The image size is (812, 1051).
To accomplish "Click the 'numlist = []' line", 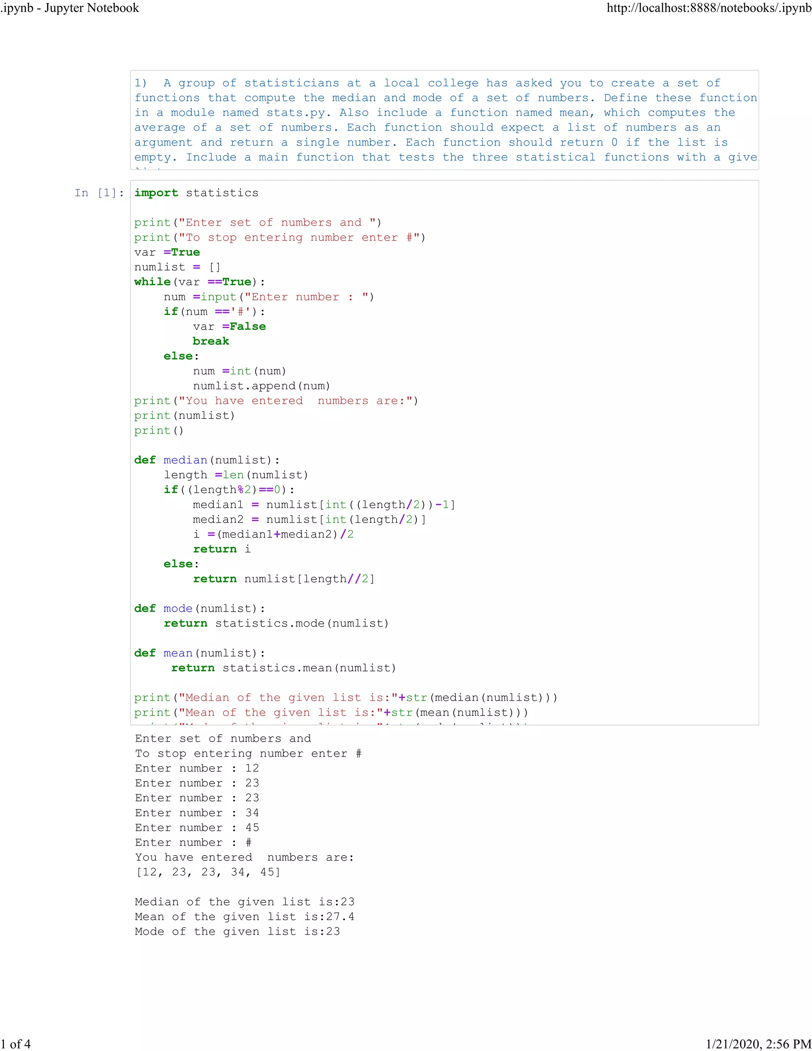I will coord(177,267).
